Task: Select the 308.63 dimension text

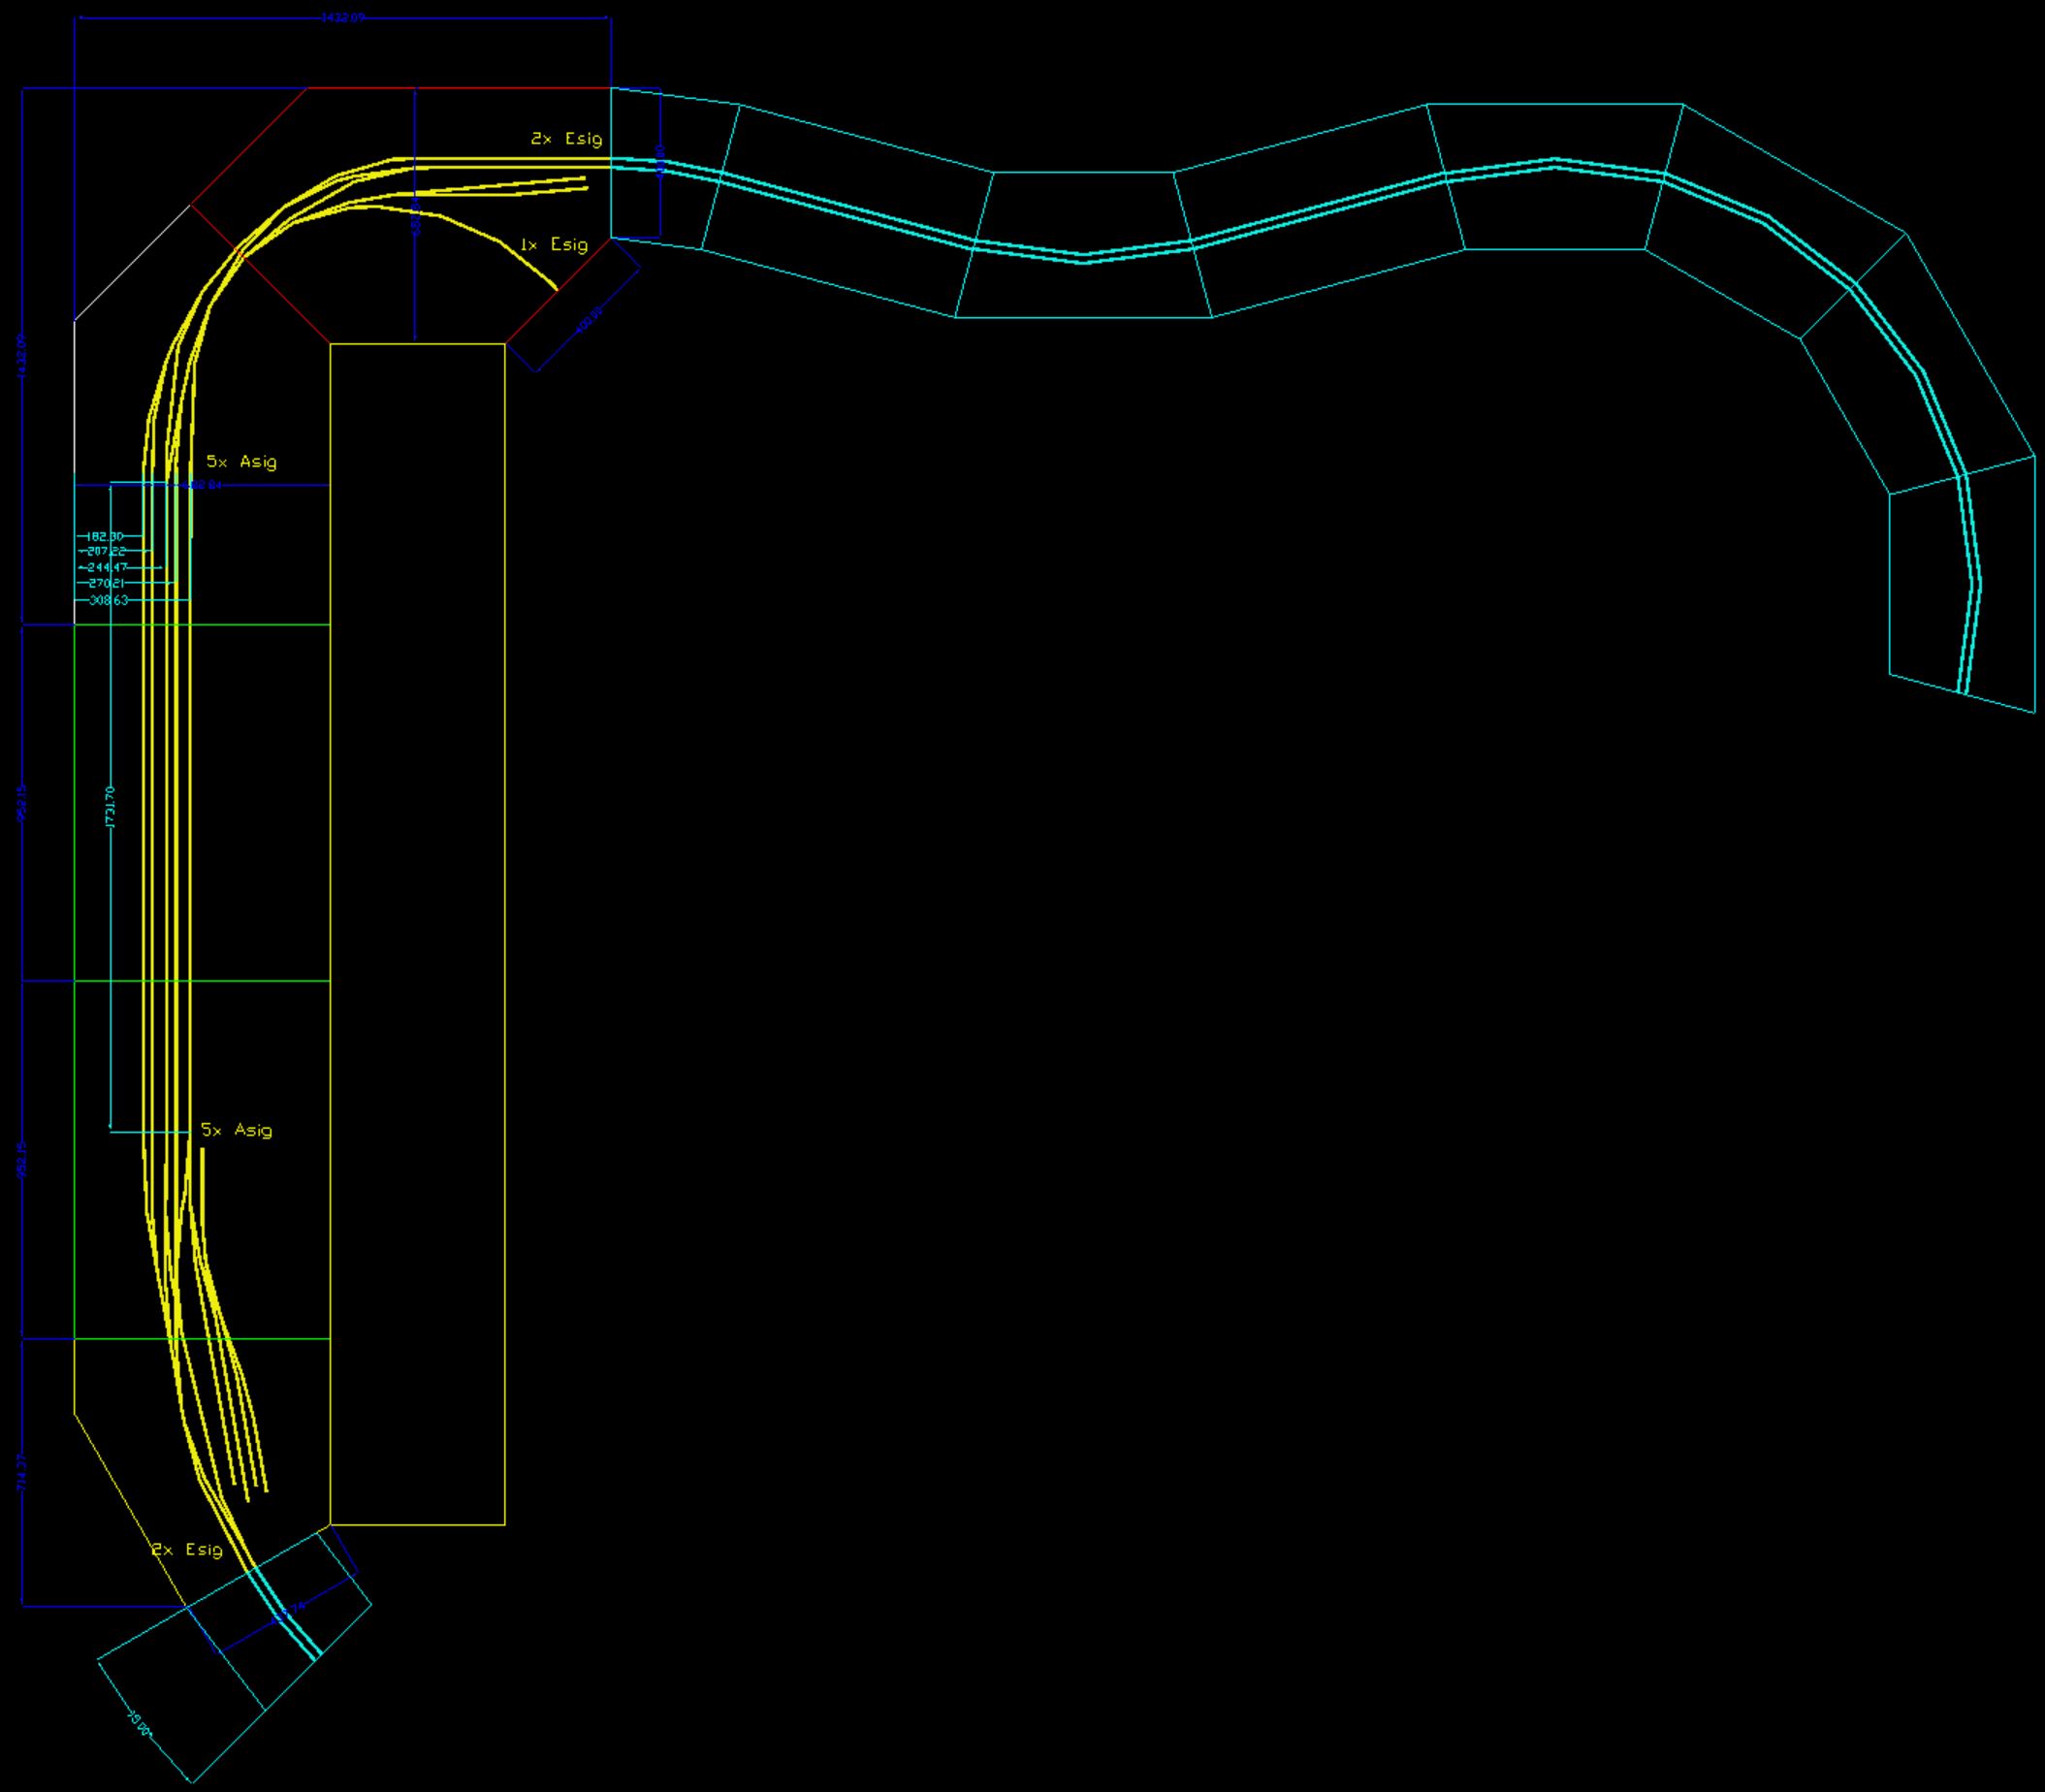Action: 108,601
